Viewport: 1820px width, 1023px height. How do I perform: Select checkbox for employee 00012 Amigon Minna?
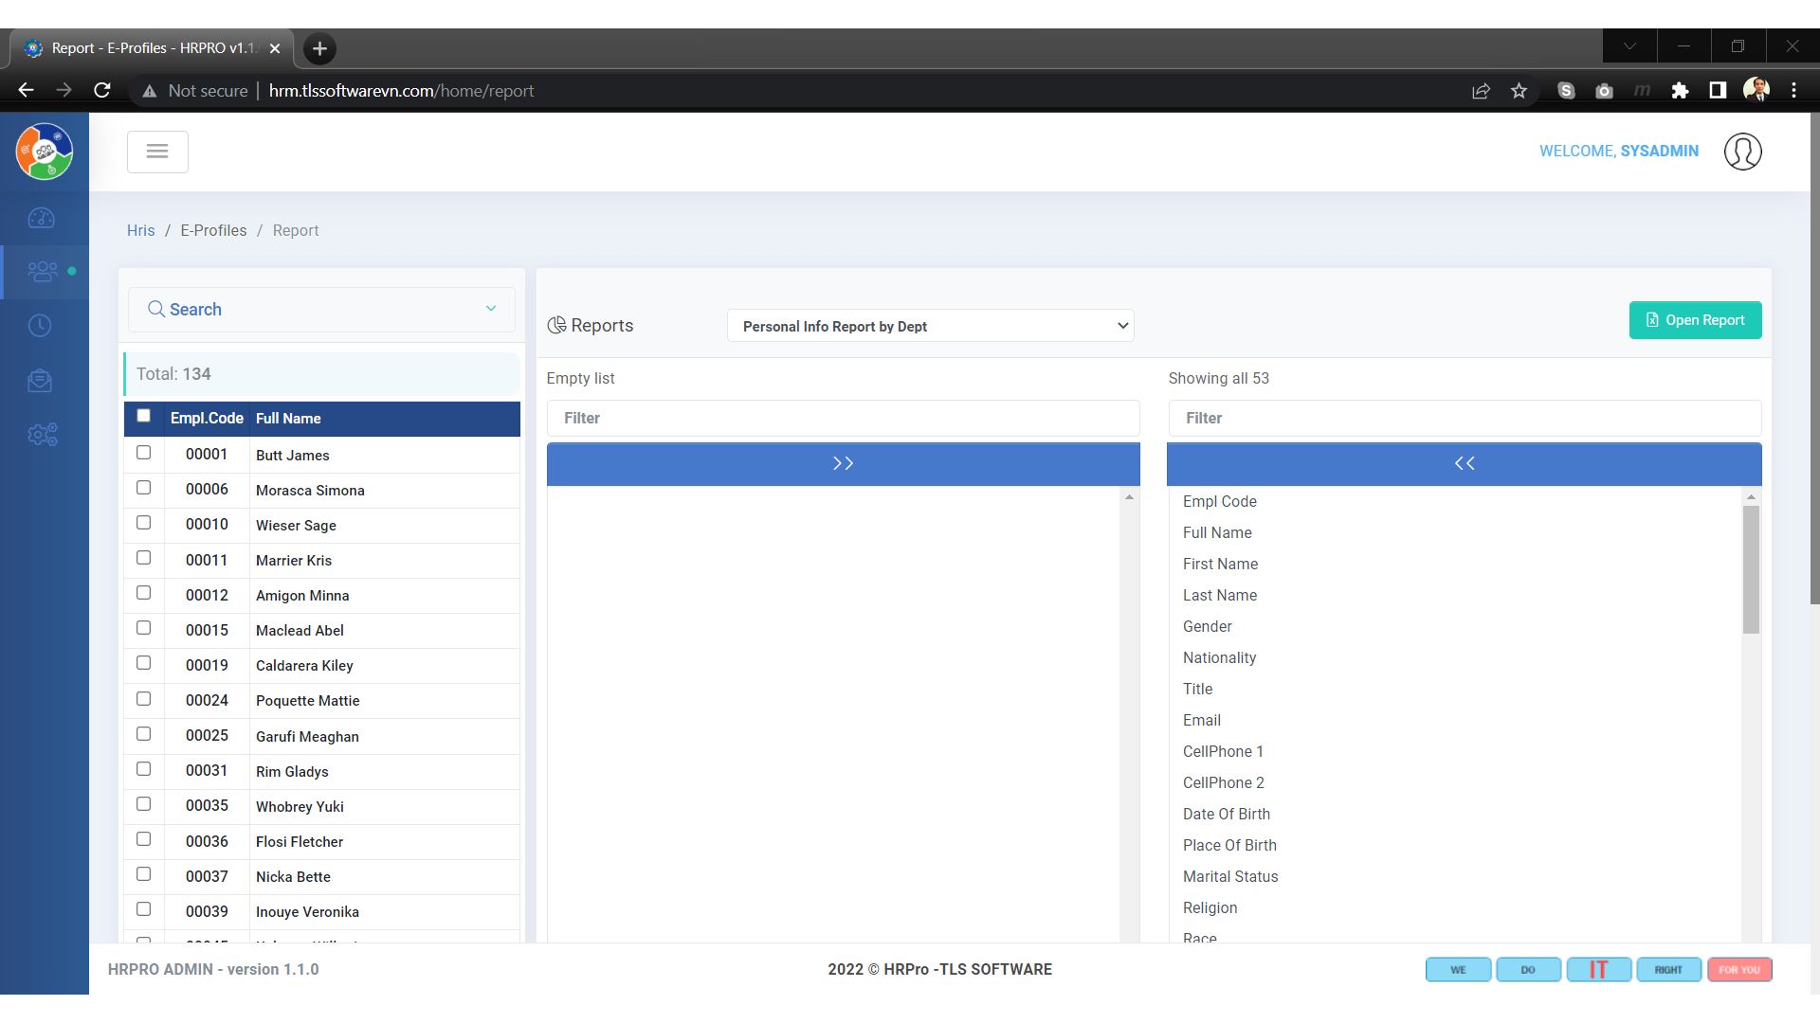144,593
